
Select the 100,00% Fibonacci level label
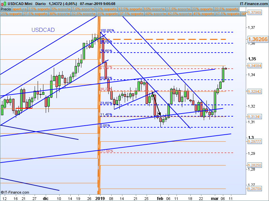(107, 30)
